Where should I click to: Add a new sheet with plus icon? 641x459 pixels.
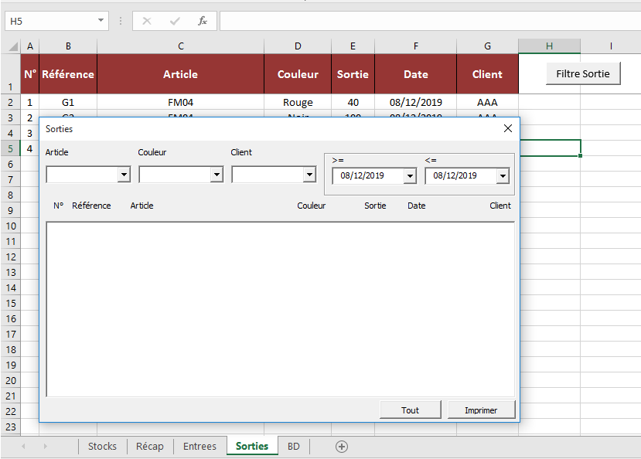coord(342,447)
